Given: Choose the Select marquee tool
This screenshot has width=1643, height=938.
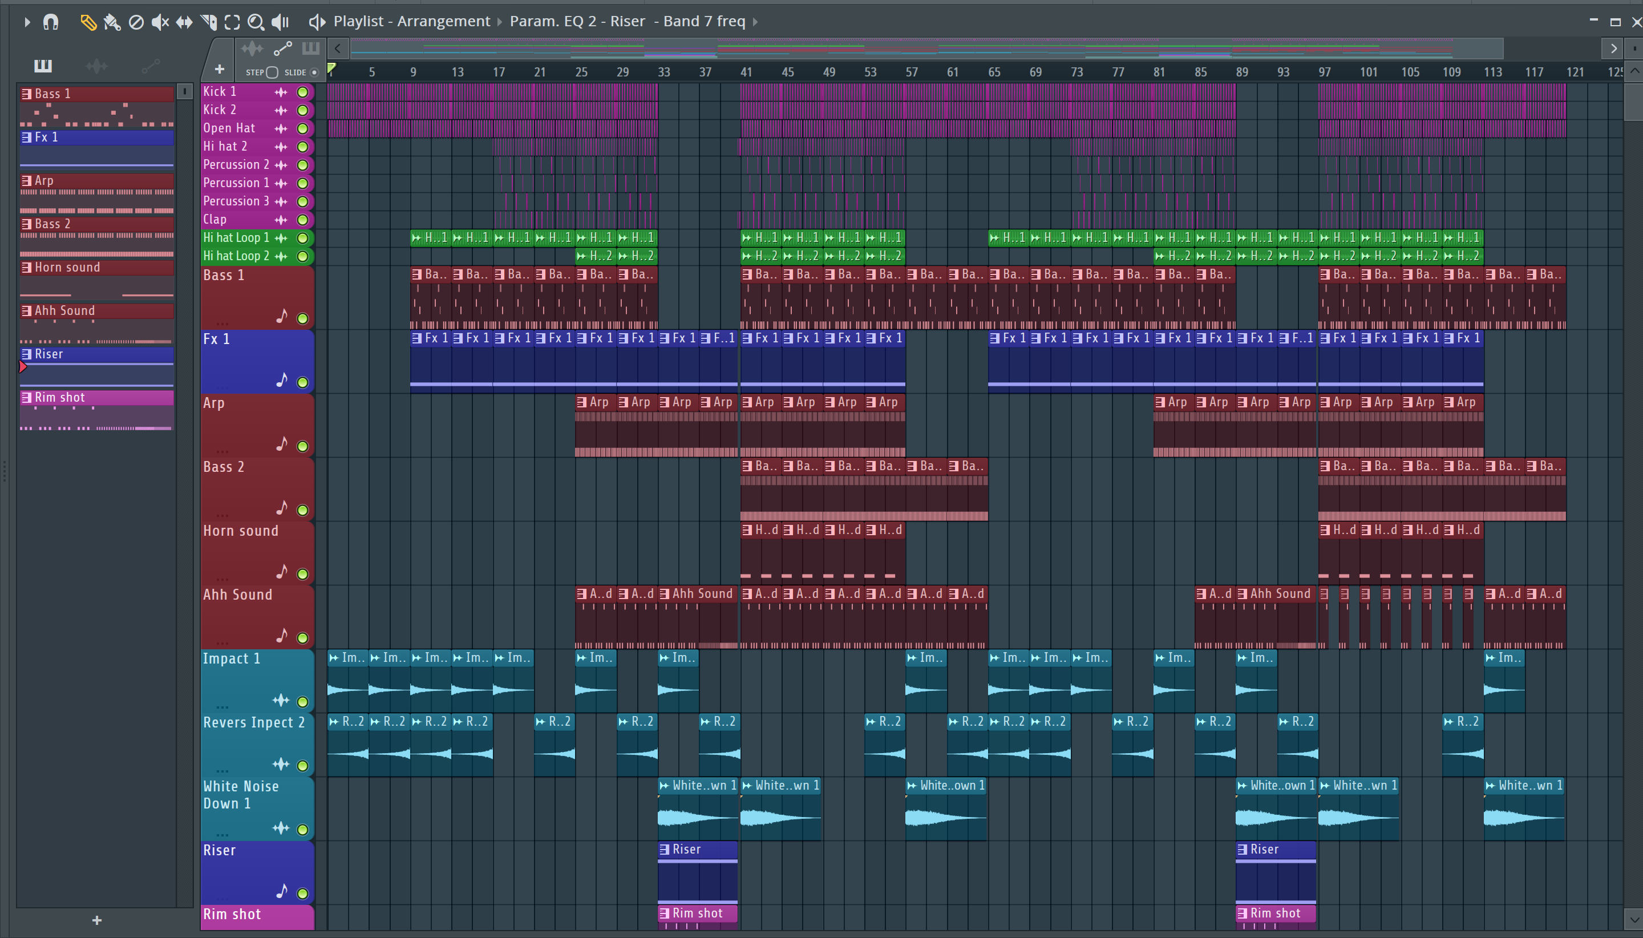Looking at the screenshot, I should [x=232, y=22].
